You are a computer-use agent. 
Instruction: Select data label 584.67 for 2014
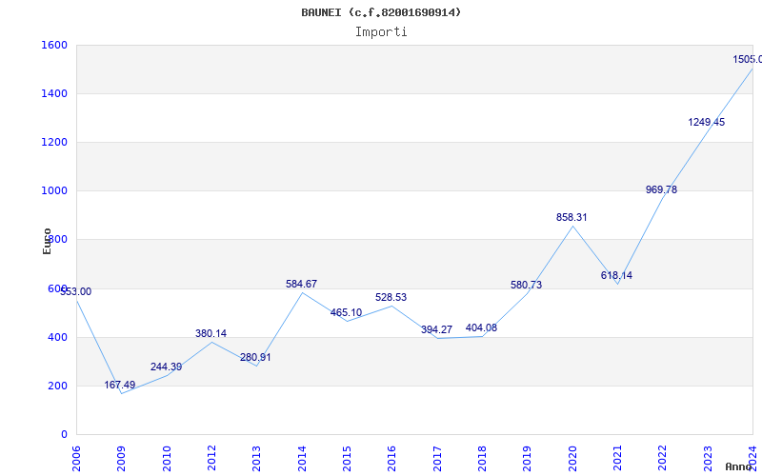[x=301, y=284]
